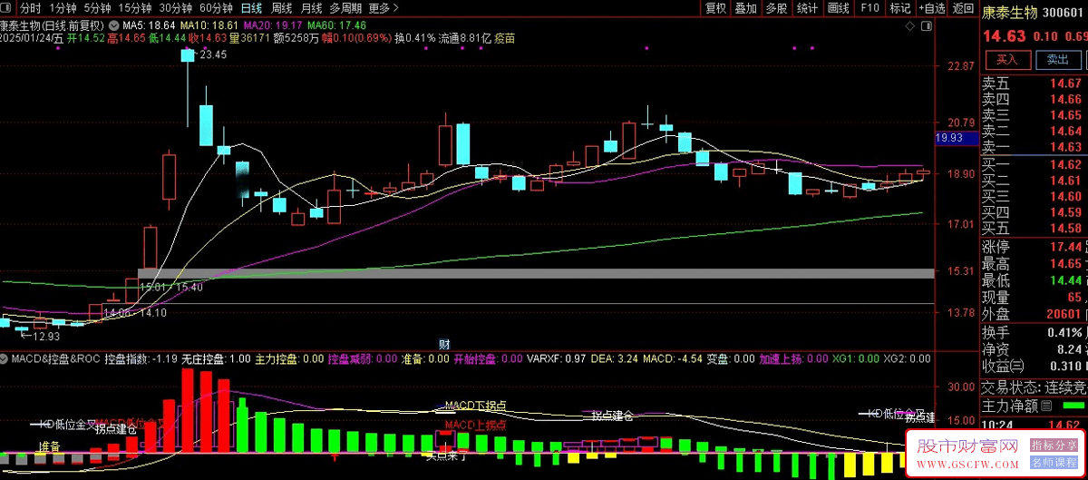Click the 交易状态 status row
1088x480 pixels.
pyautogui.click(x=1034, y=387)
